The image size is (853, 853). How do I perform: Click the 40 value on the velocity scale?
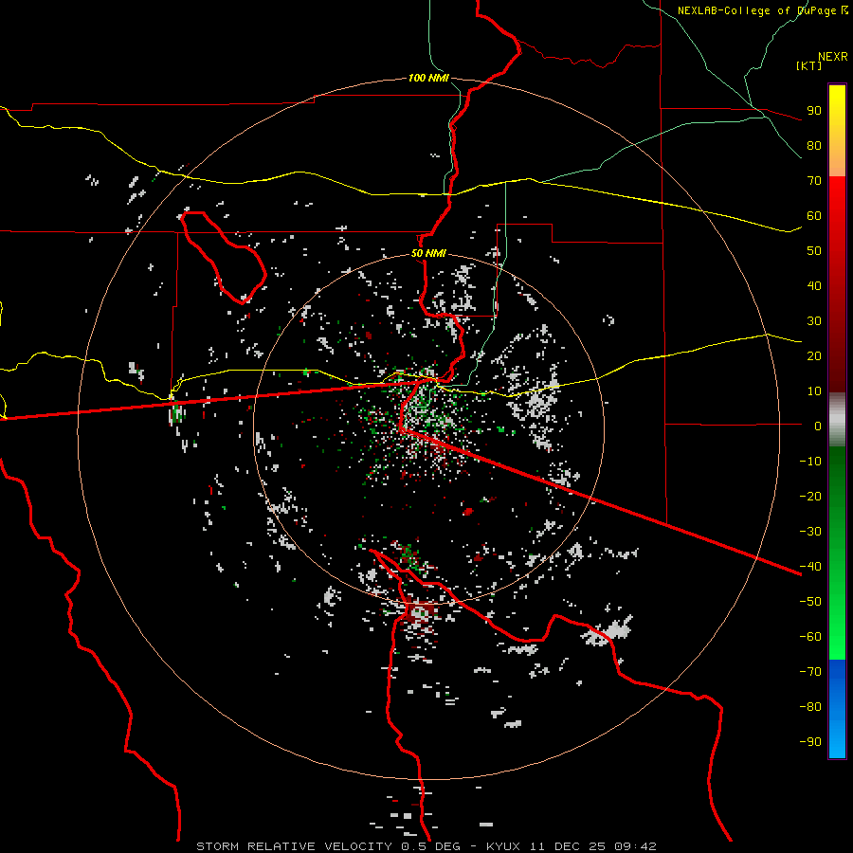coord(814,285)
